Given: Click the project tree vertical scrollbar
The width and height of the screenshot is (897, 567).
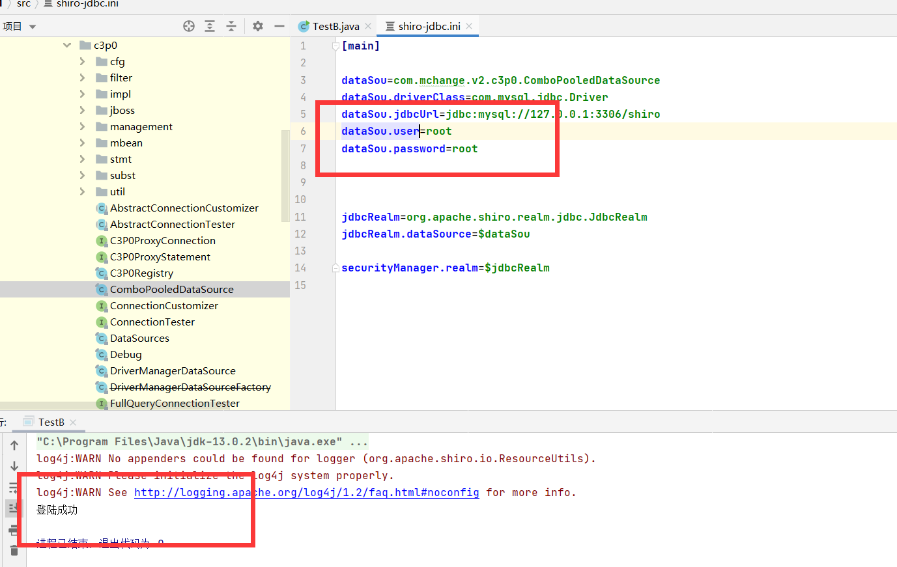Looking at the screenshot, I should 285,176.
